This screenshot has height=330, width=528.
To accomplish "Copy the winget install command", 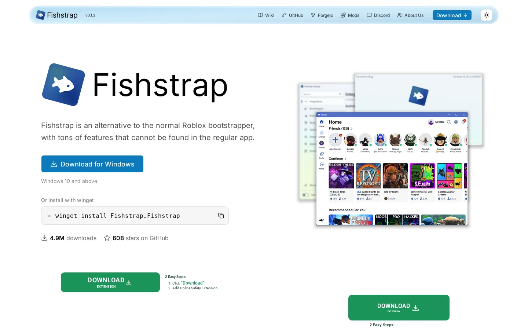I will click(221, 216).
